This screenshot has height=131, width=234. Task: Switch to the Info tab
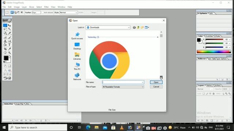coord(211,13)
